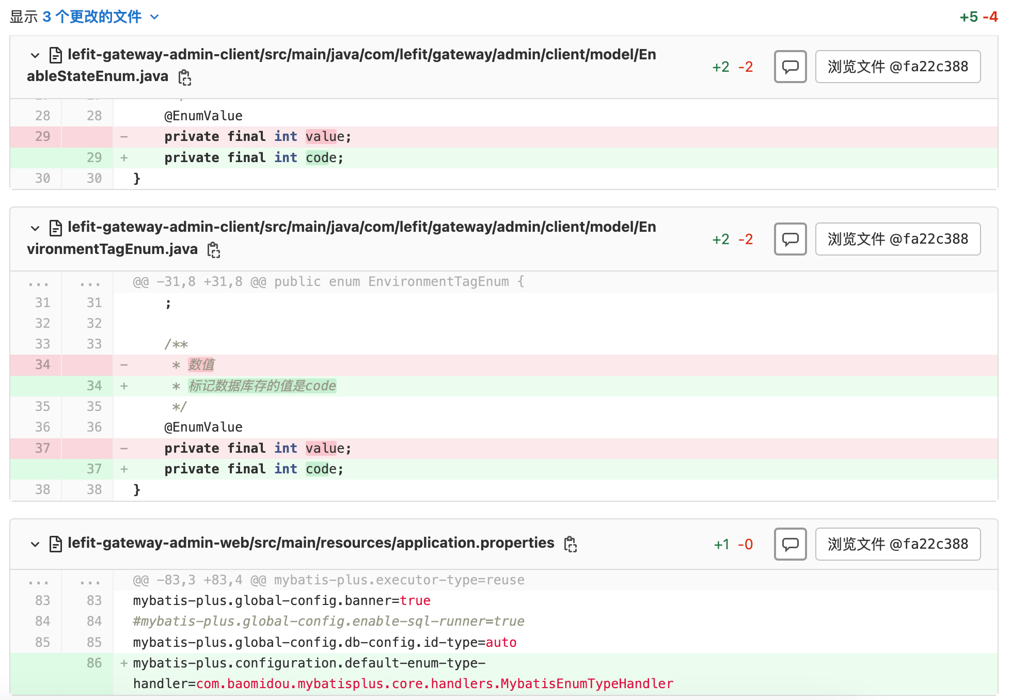Copy file path of EnvironmentTagEnum.java
Screen dimensions: 1011x700
(x=214, y=250)
